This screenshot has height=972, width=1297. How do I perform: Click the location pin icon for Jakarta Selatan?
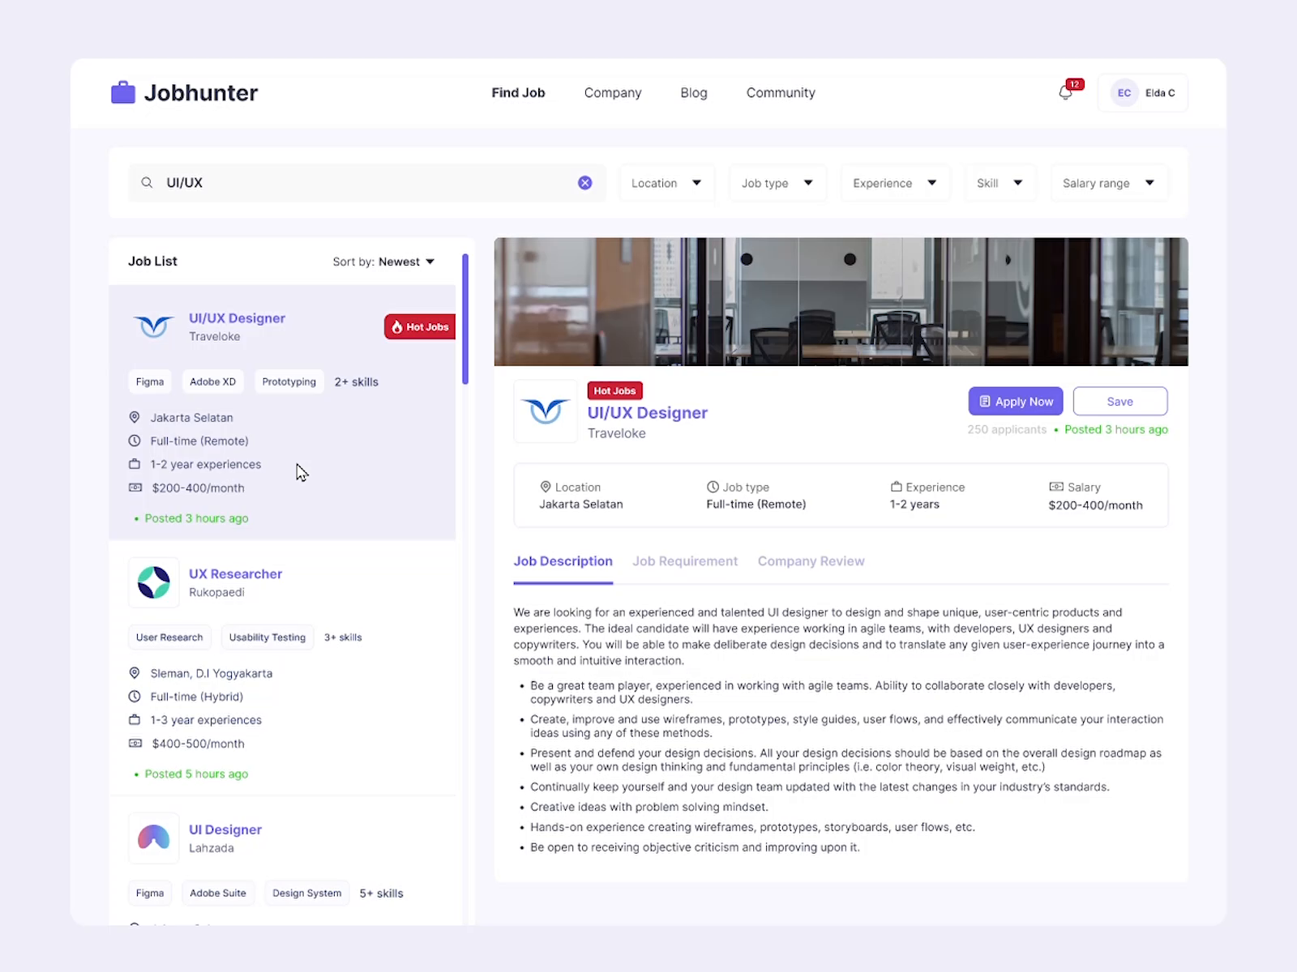coord(135,416)
